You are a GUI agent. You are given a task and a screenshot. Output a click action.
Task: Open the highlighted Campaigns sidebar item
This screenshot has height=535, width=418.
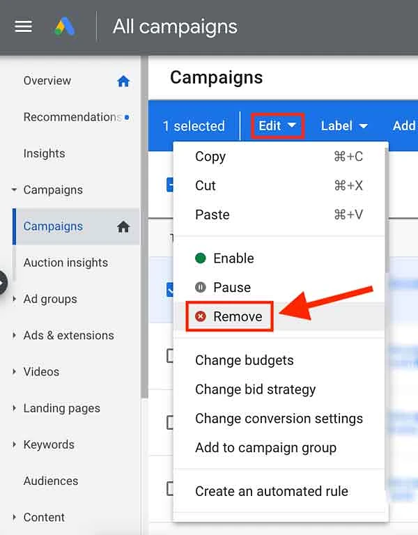coord(76,226)
